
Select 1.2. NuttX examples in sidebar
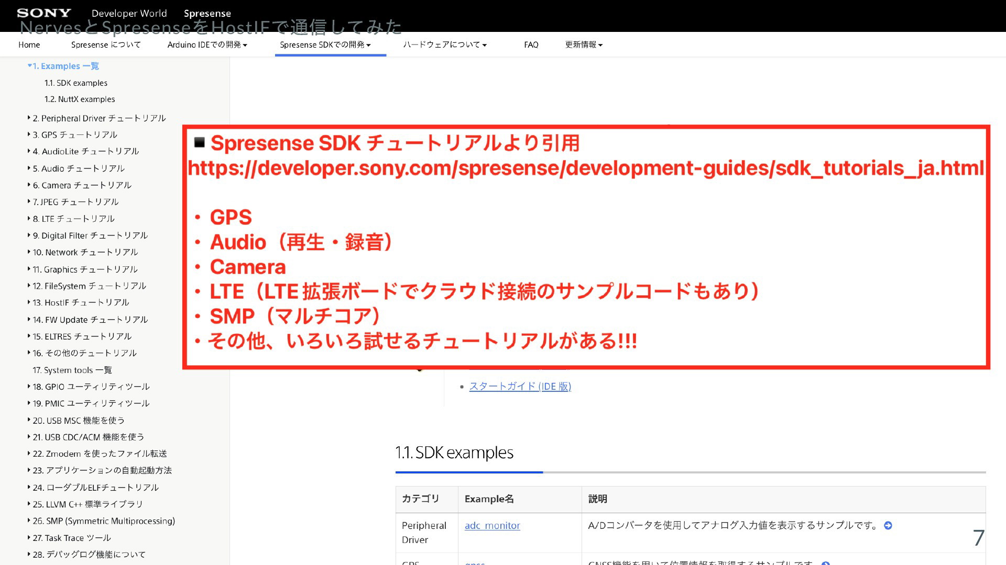(80, 99)
